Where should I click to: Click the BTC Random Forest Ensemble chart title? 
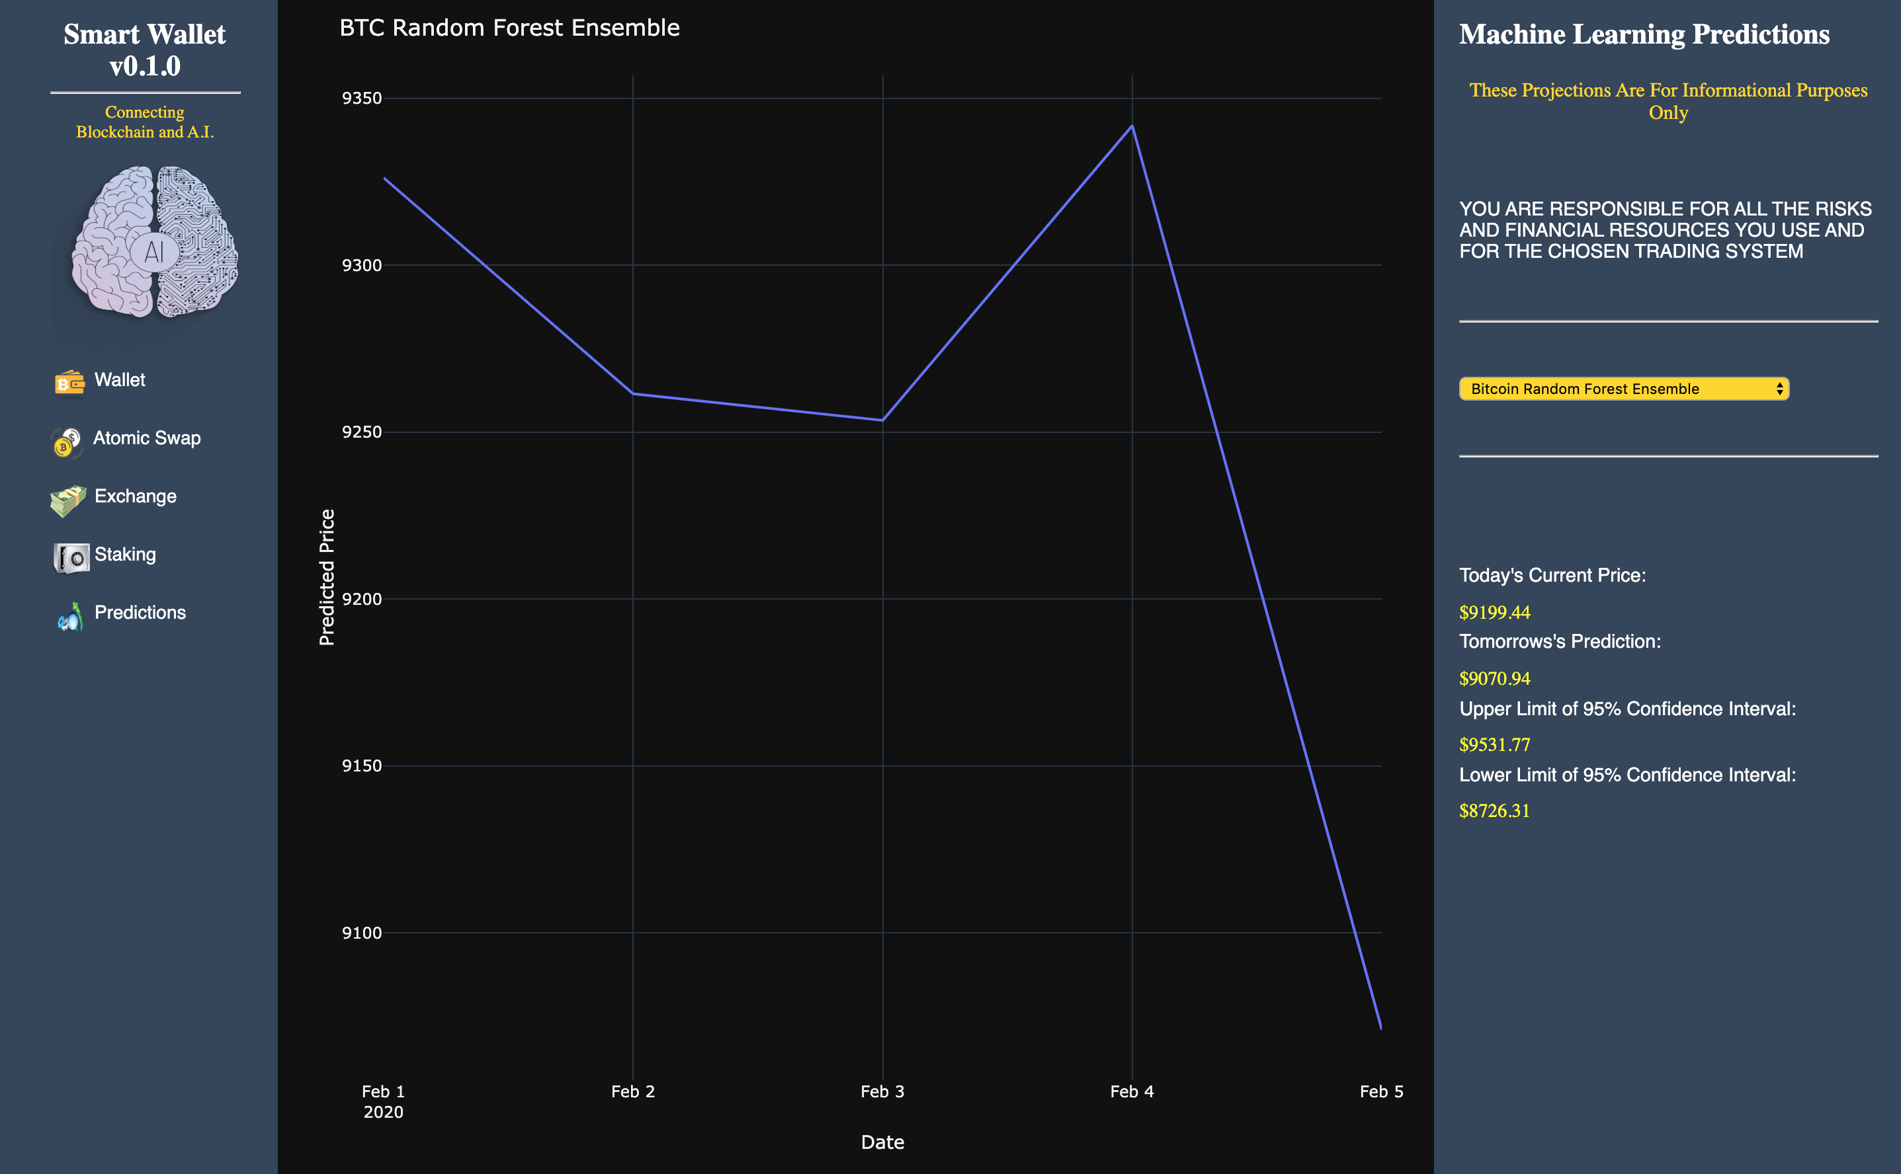(509, 28)
